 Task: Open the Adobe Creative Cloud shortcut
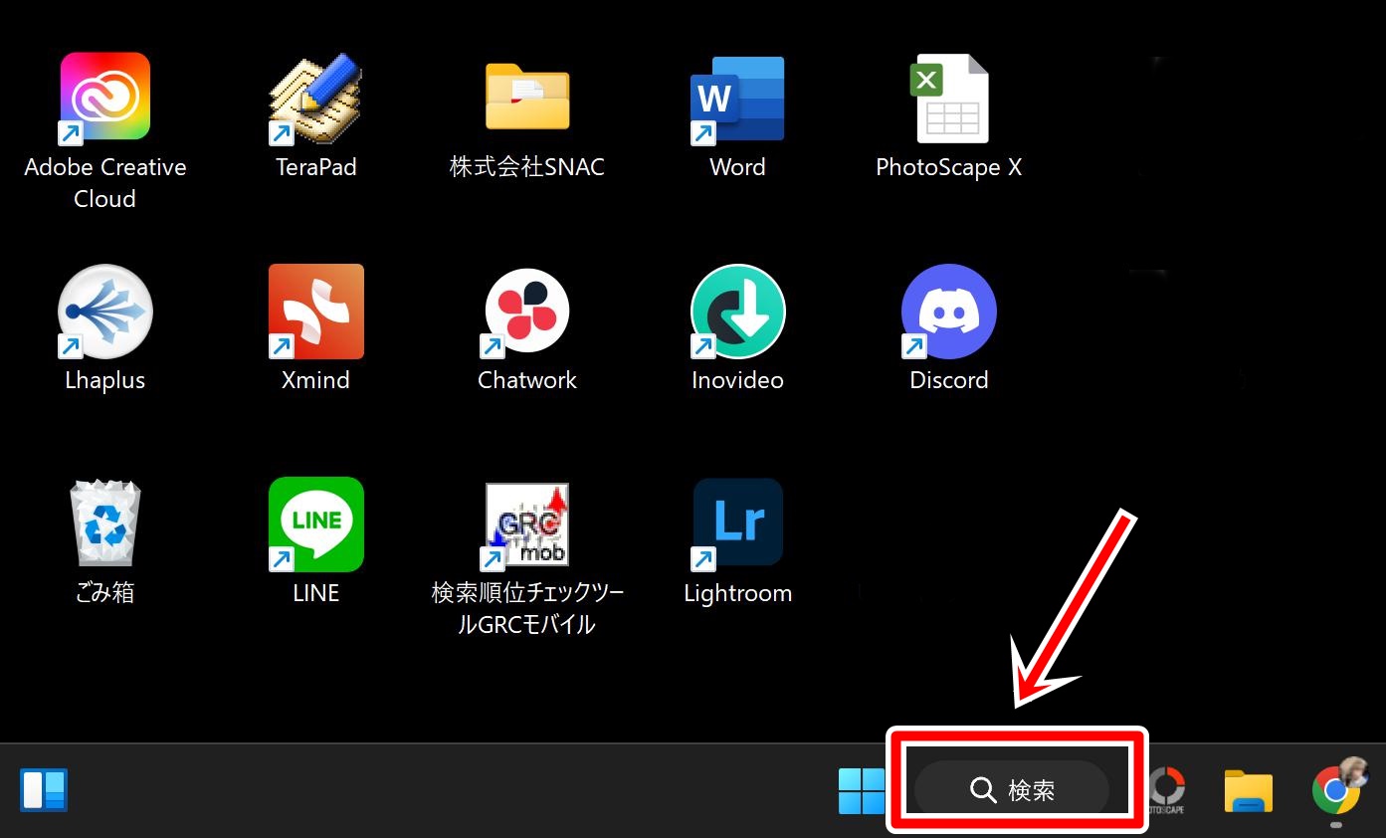coord(104,98)
